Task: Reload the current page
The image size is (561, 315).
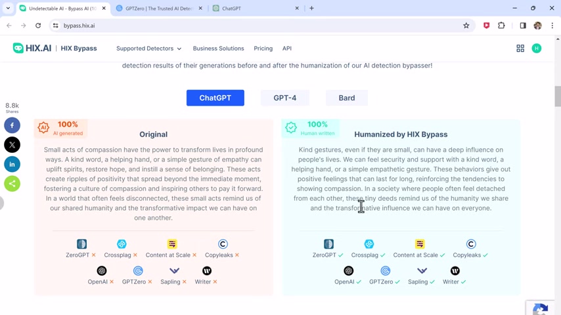Action: 38,26
